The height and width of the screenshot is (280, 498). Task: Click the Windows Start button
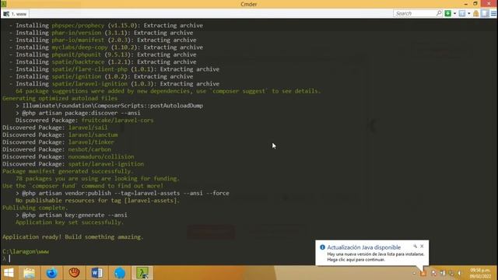9,273
